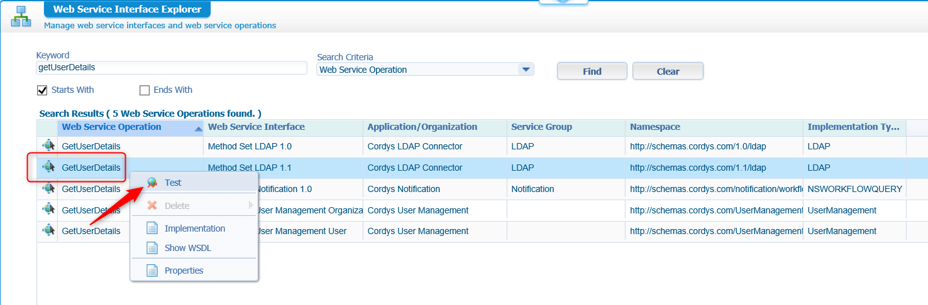The width and height of the screenshot is (928, 305).
Task: Click the operation icon in the last GetUserDetails row
Action: (48, 231)
